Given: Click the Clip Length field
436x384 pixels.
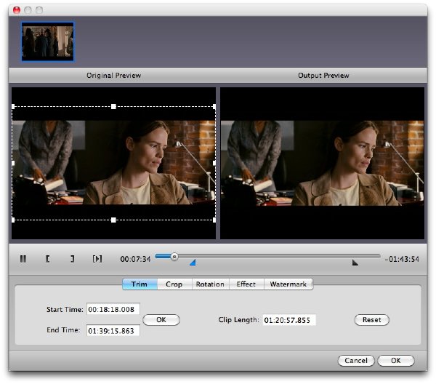Looking at the screenshot, I should pyautogui.click(x=289, y=320).
